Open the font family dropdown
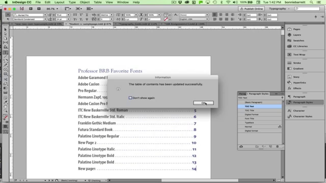Screen dimensions: 326x183 pyautogui.click(x=45, y=15)
